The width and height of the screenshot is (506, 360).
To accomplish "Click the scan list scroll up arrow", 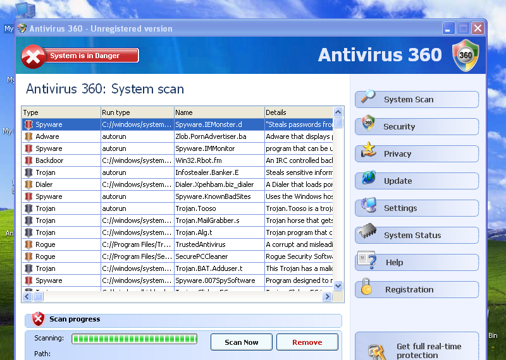I will 338,112.
